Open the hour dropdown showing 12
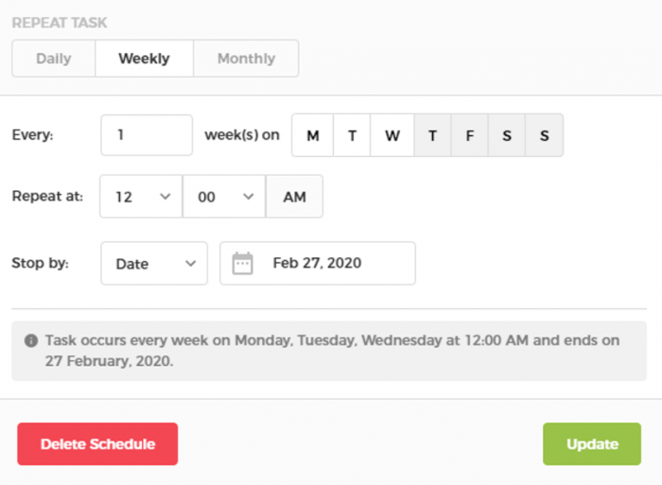Screen dimensions: 662x485 tap(141, 197)
